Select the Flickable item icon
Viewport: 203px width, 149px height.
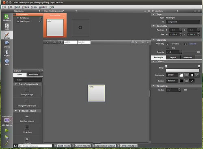[27, 127]
